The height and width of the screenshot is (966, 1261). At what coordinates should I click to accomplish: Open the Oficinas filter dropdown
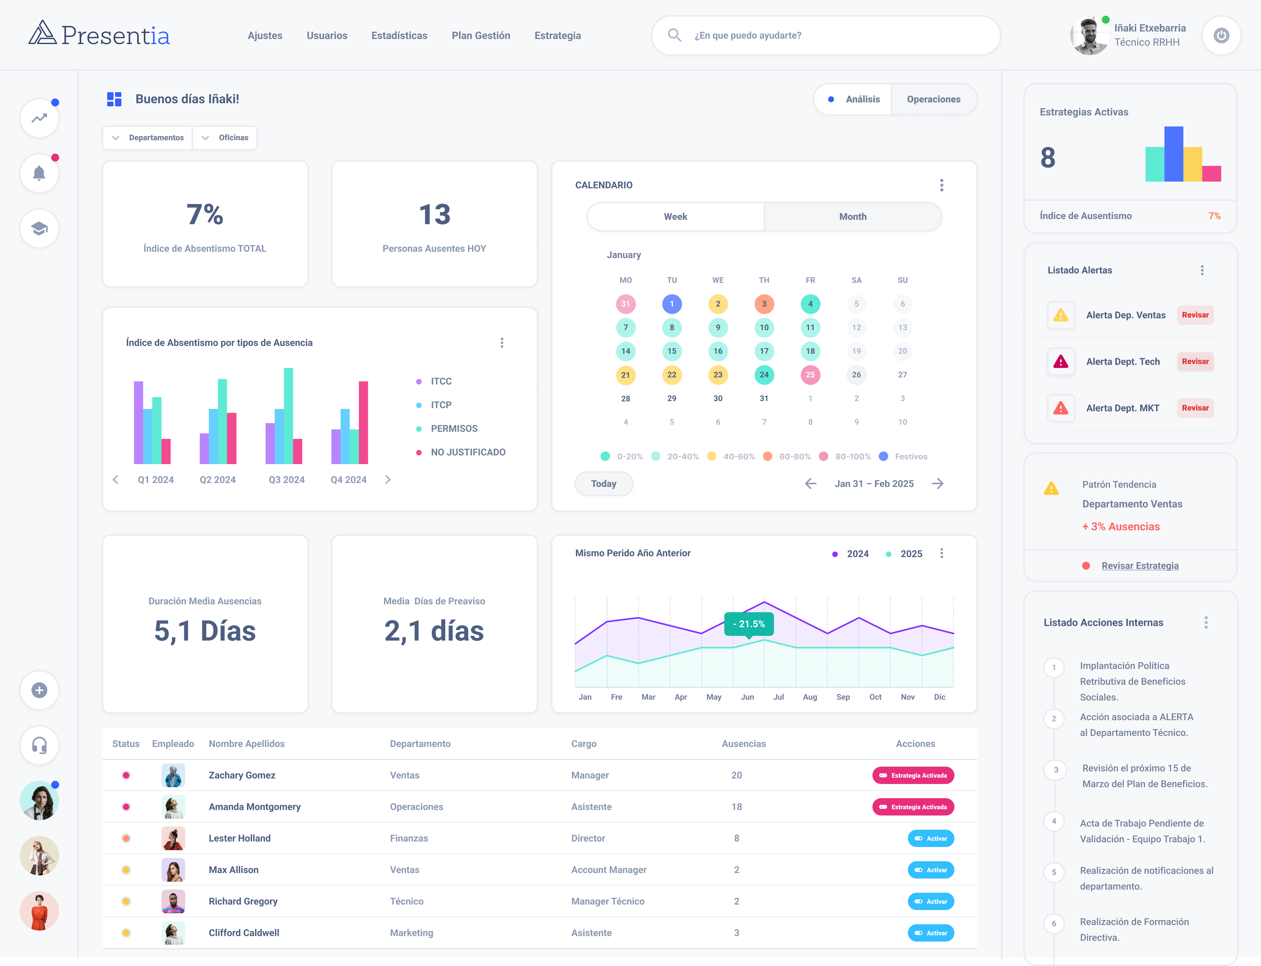coord(225,137)
